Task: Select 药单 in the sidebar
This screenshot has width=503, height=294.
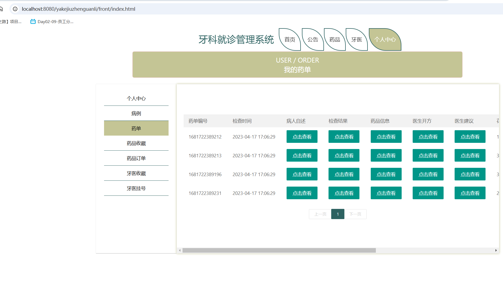Action: click(136, 128)
